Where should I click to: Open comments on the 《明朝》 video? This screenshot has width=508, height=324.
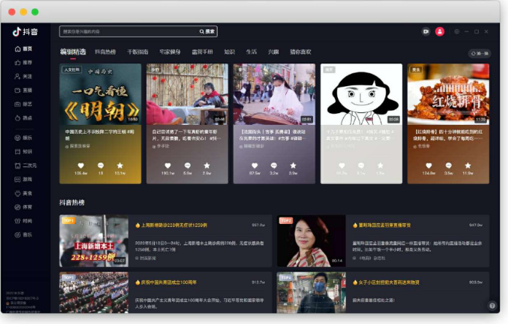(100, 166)
